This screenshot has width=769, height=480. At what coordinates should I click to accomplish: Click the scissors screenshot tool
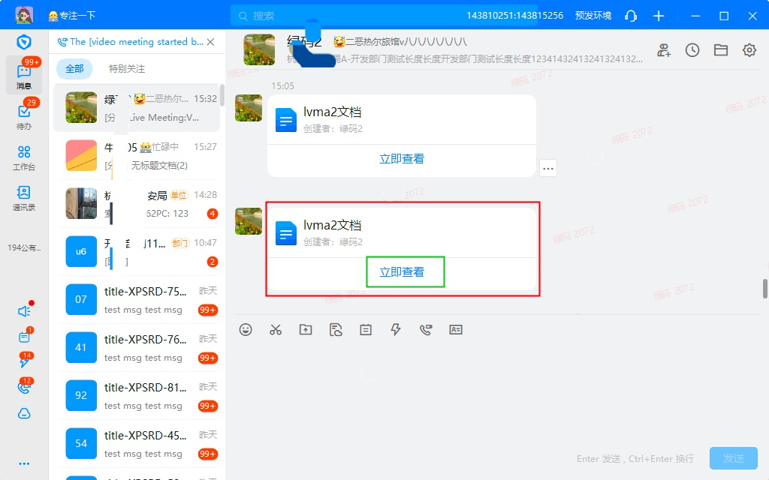[276, 329]
